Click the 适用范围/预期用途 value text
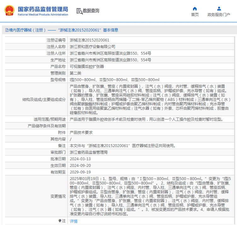 147,119
